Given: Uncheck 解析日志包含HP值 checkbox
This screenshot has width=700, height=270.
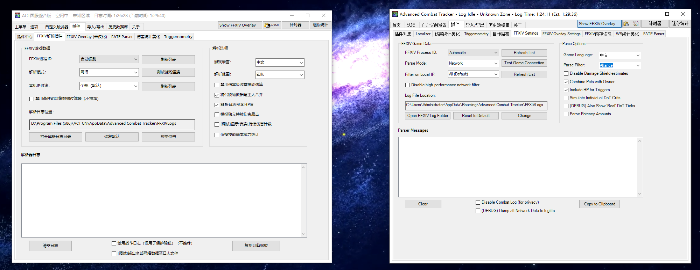Looking at the screenshot, I should [217, 105].
